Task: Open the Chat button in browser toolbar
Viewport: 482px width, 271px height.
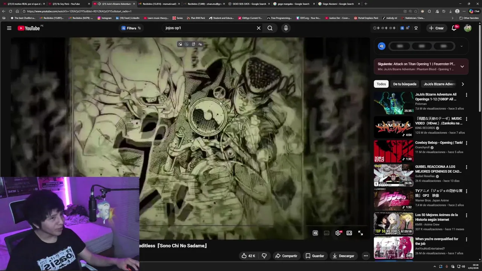Action: (x=474, y=11)
